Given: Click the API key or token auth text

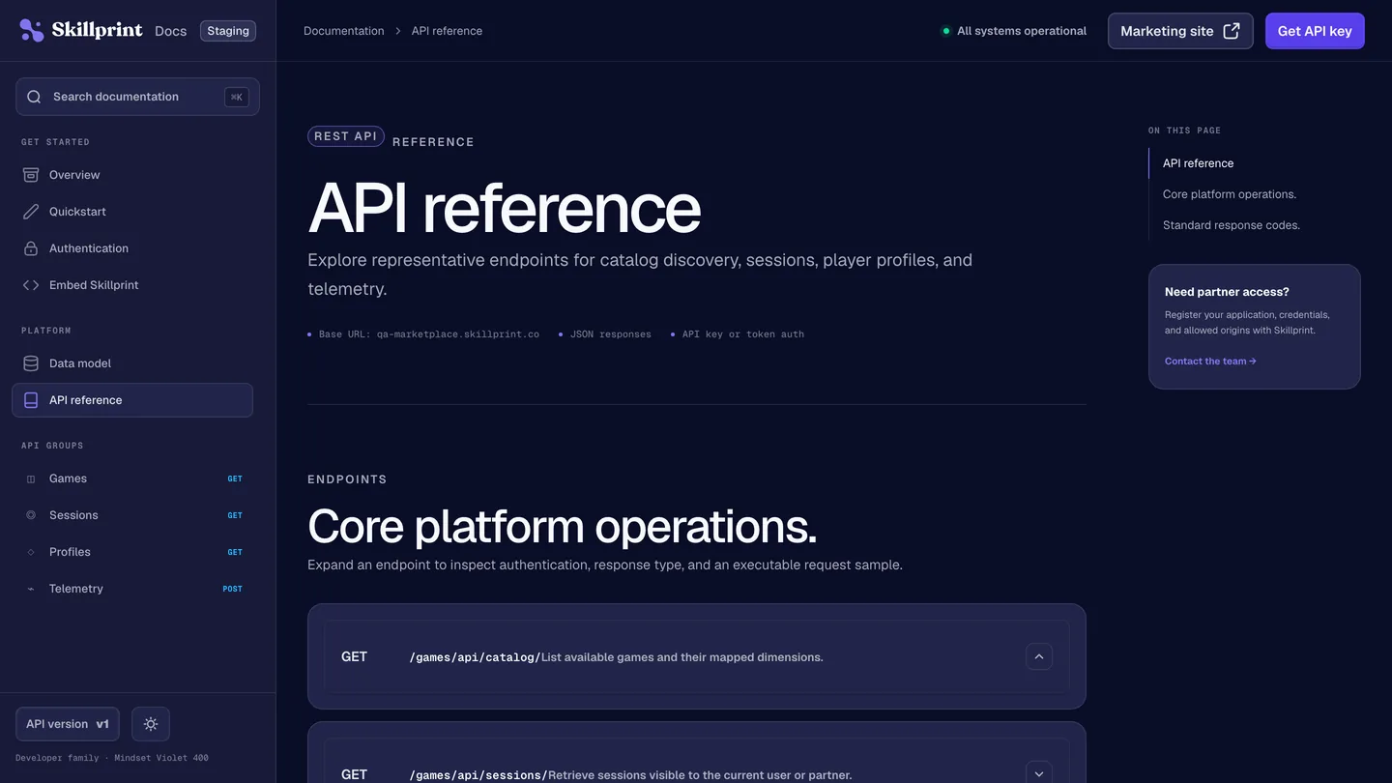Looking at the screenshot, I should point(743,334).
